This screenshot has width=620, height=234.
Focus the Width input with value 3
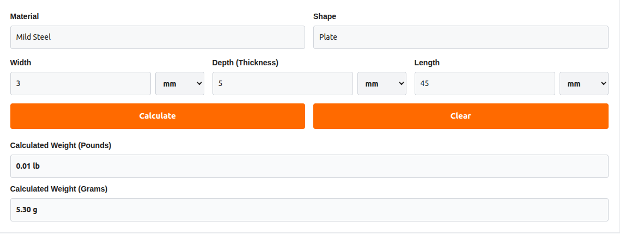tap(80, 84)
